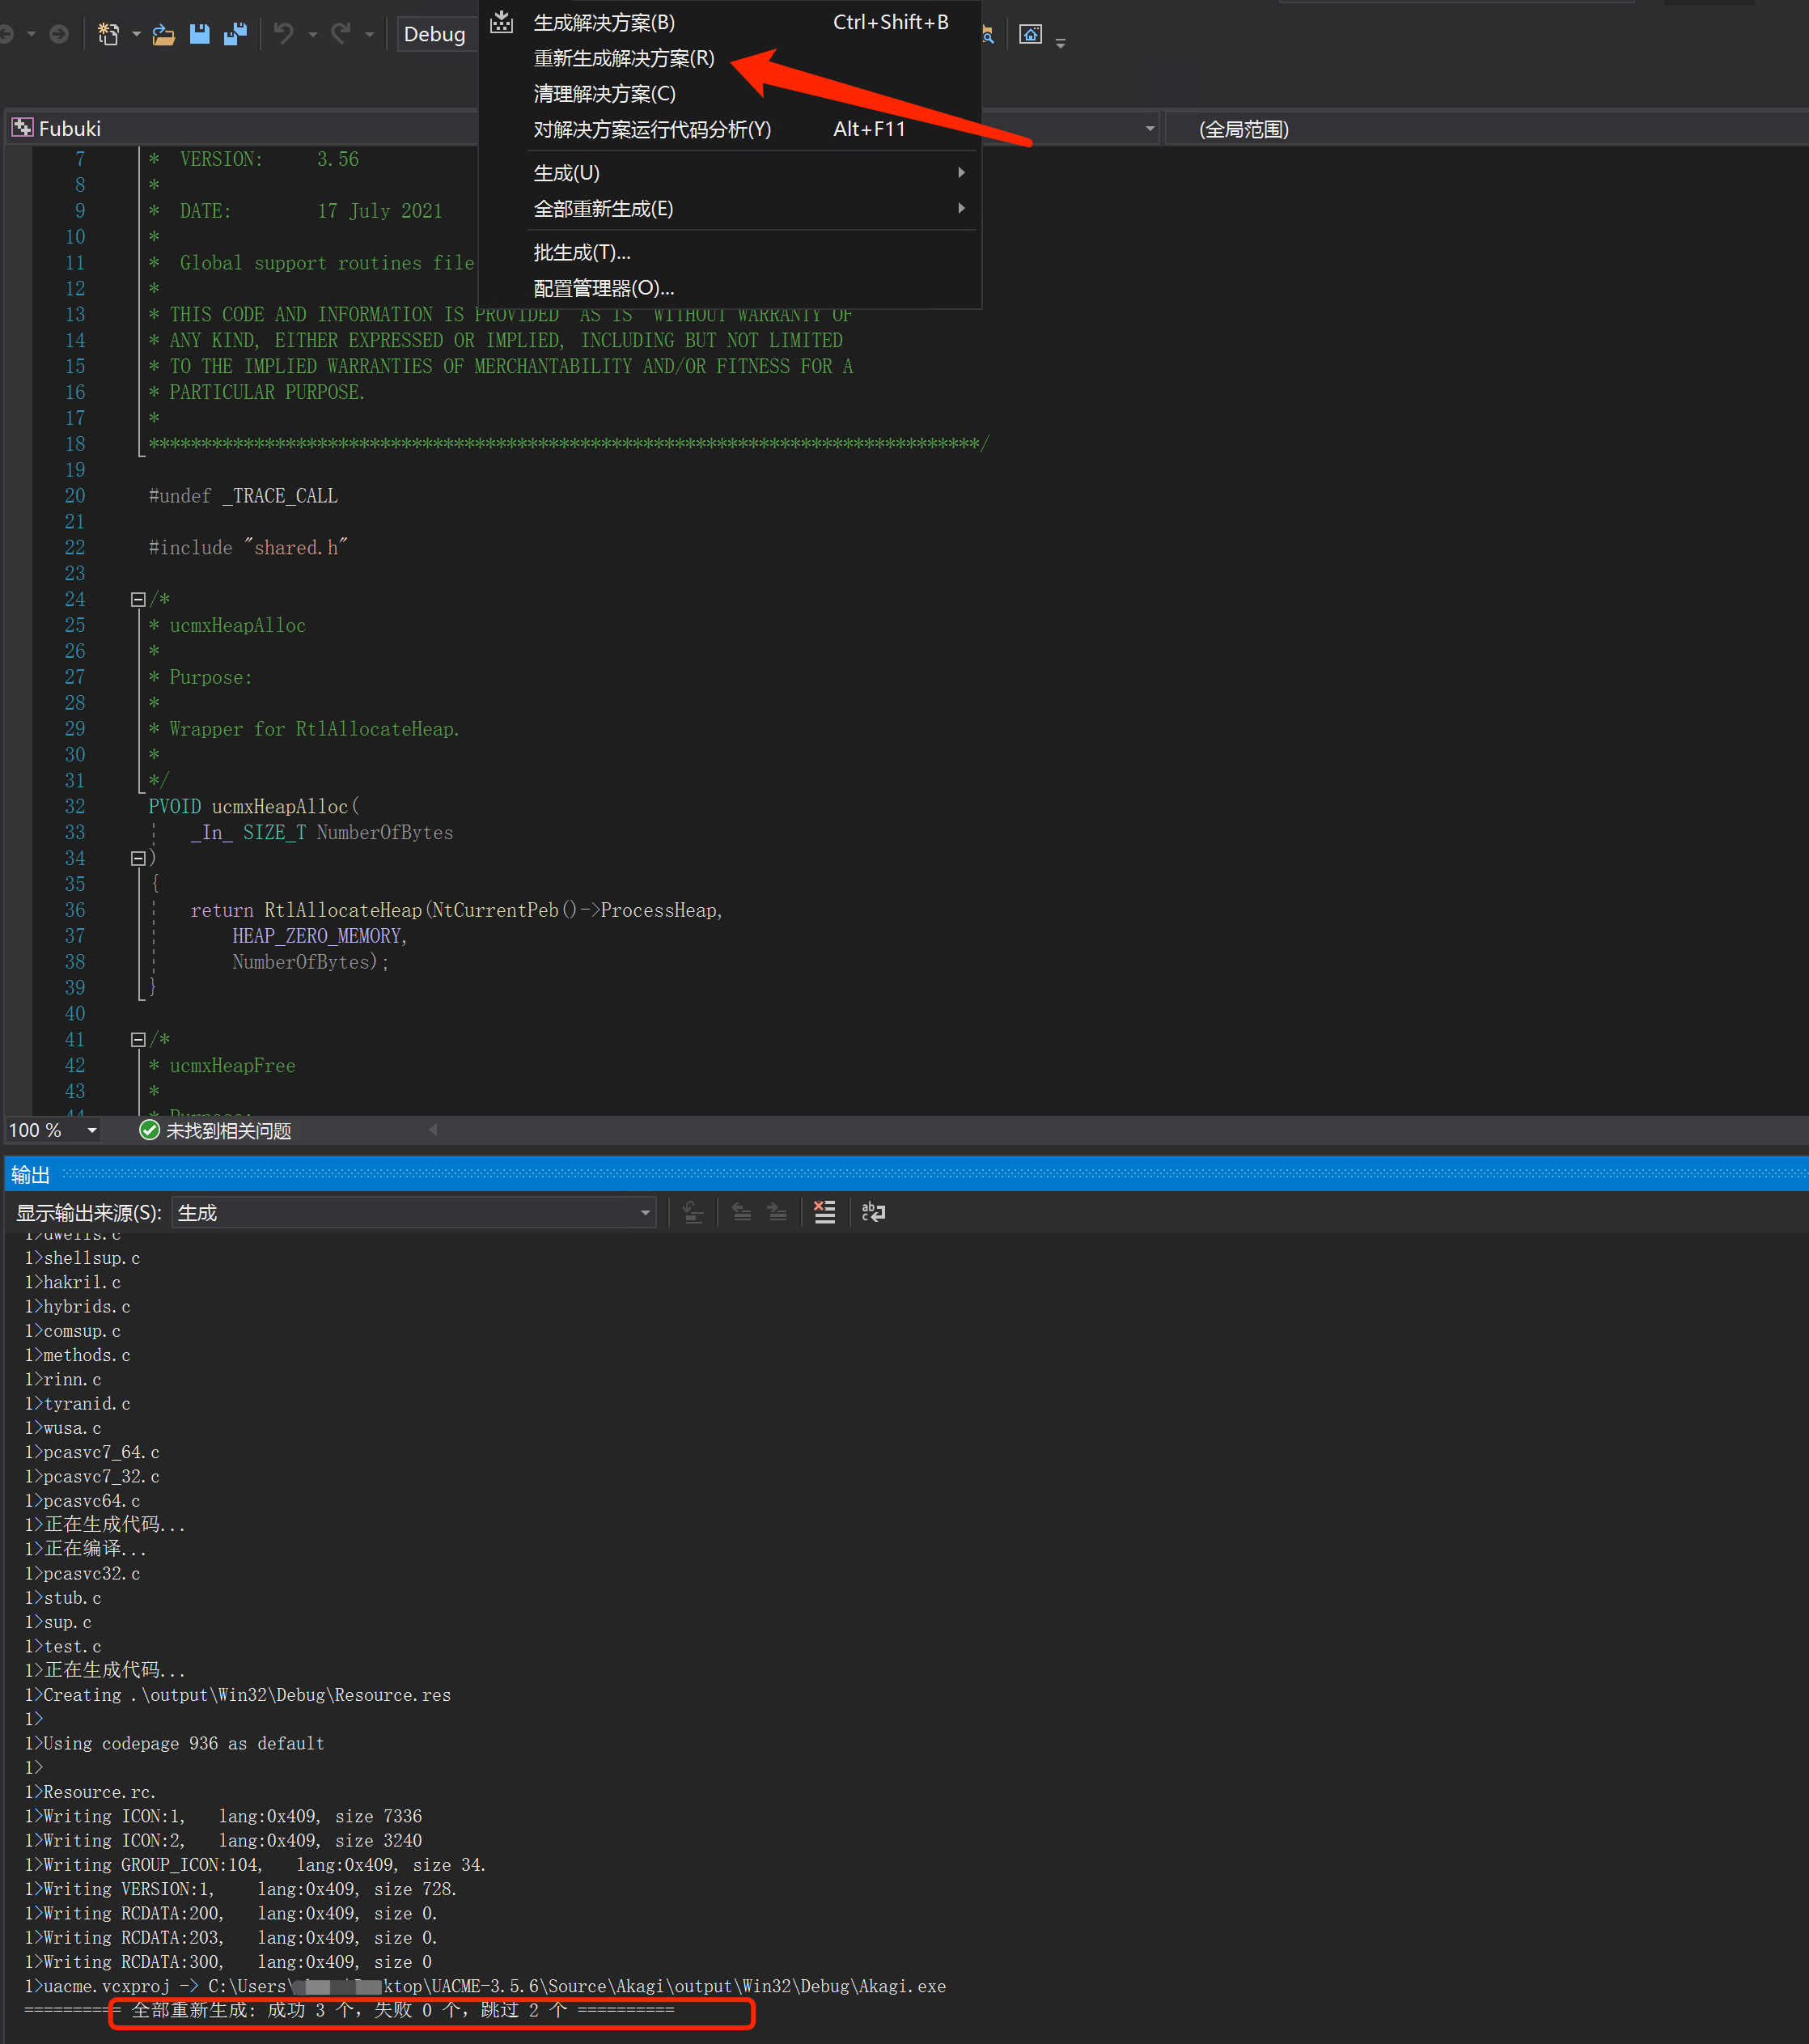The width and height of the screenshot is (1809, 2044).
Task: Select 对解决方案运行代码分析(Y) menu item
Action: tap(730, 130)
